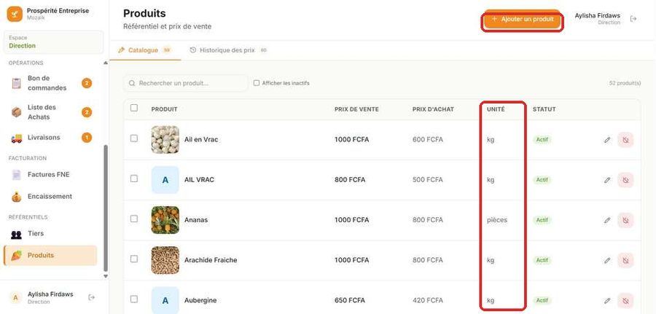
Task: Sort by PRIX DE VENTE column header
Action: (x=356, y=109)
